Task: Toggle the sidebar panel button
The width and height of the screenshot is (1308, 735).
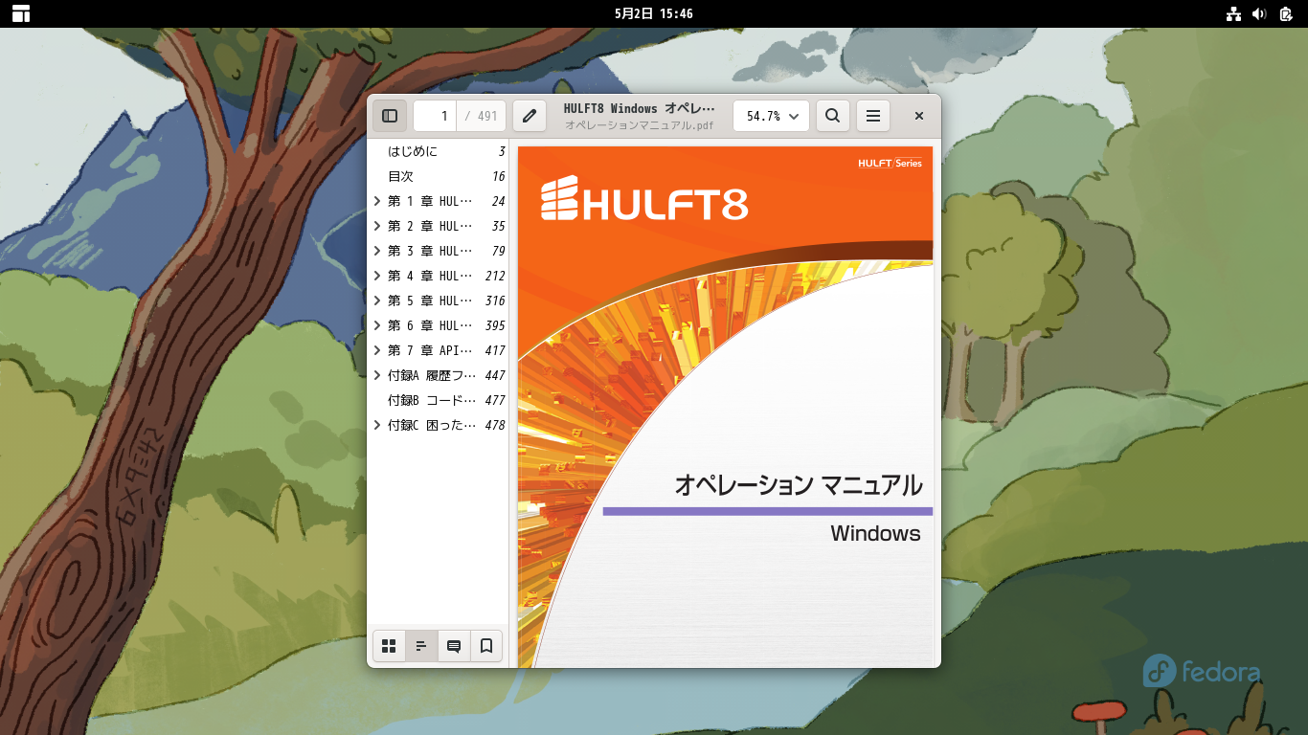Action: pos(390,116)
